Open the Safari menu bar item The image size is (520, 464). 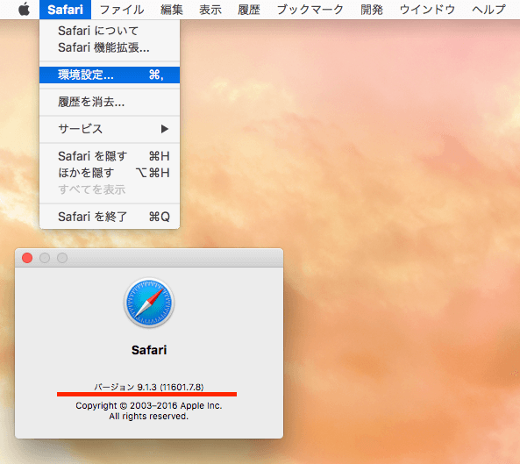click(65, 10)
